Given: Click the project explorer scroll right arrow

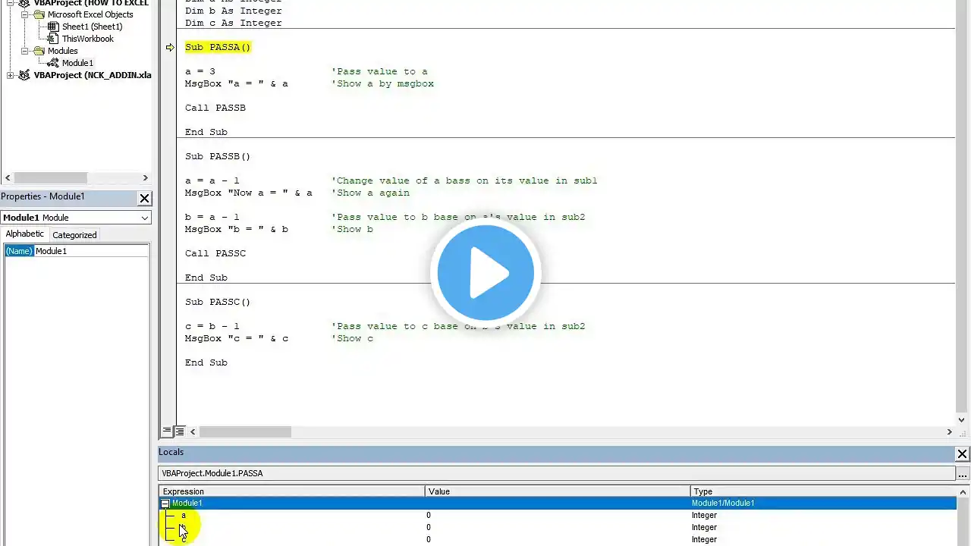Looking at the screenshot, I should (146, 178).
